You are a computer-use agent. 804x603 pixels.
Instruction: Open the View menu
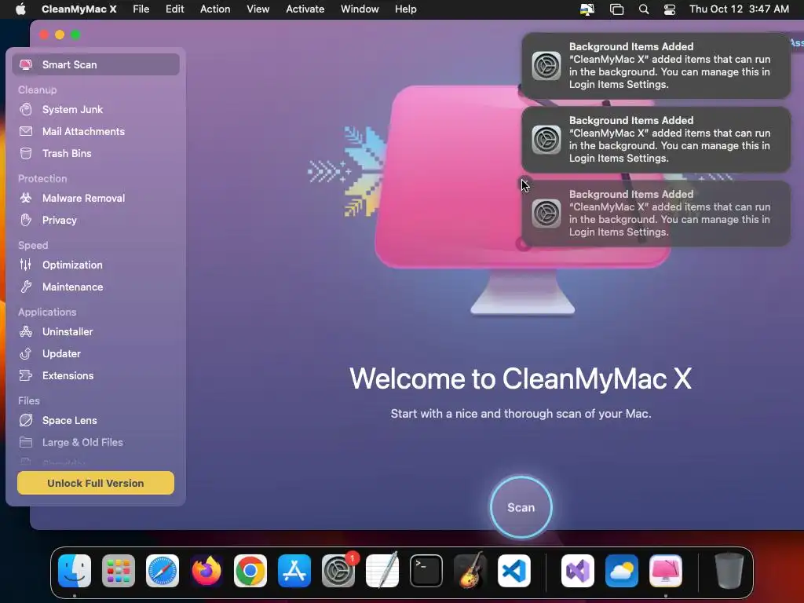(x=258, y=9)
